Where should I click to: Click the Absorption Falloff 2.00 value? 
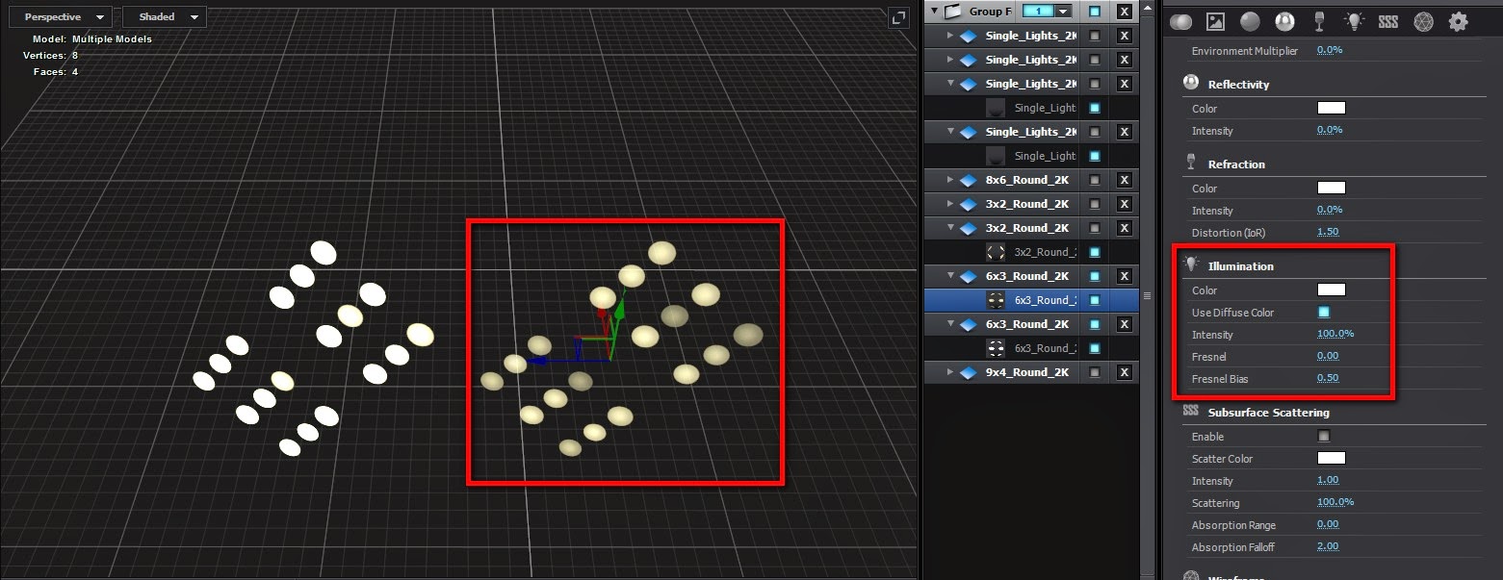[1328, 546]
